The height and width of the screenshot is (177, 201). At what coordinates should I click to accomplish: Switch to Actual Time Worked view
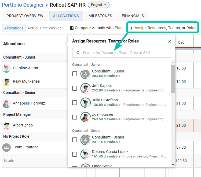click(x=45, y=28)
